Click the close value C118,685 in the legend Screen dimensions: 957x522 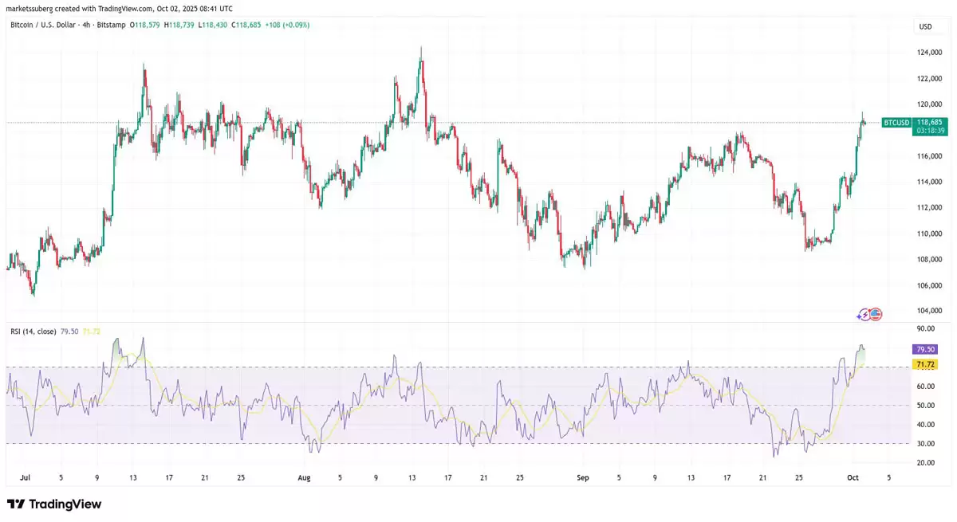(x=245, y=25)
